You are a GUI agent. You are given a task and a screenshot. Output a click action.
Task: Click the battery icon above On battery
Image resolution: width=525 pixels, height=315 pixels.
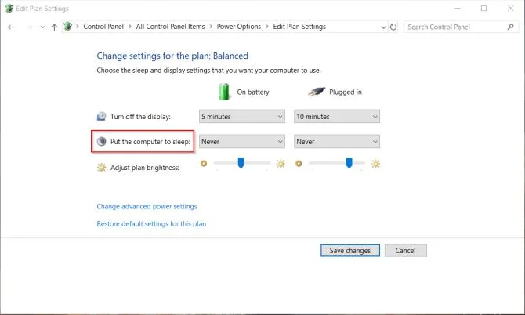coord(225,92)
